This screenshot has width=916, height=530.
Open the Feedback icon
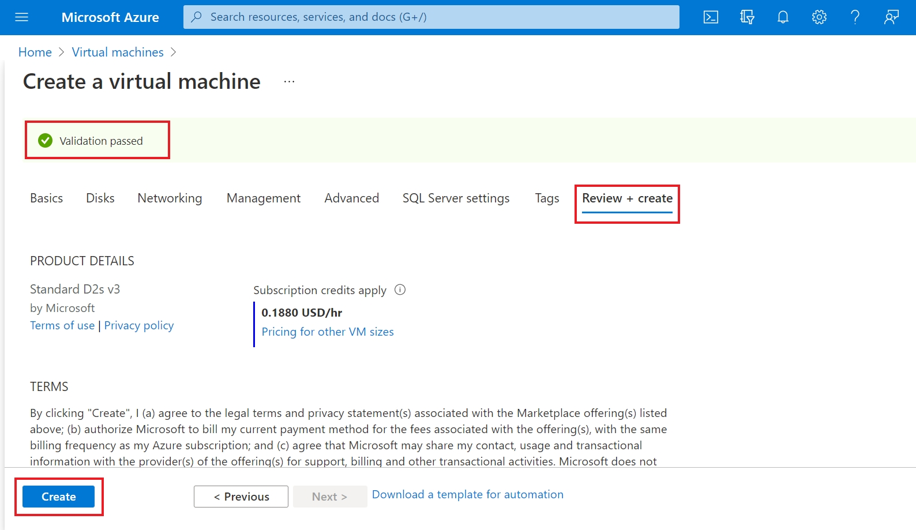[891, 17]
